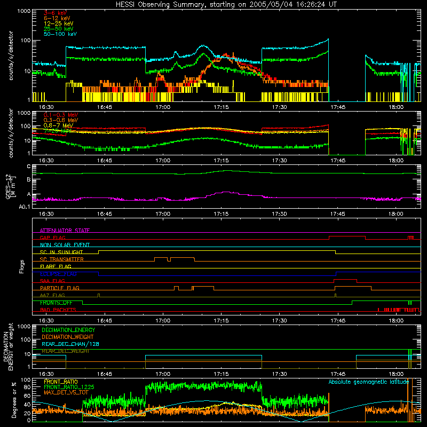Click the 17:00 tick under the MeV plot
This screenshot has width=427, height=427.
[x=163, y=161]
